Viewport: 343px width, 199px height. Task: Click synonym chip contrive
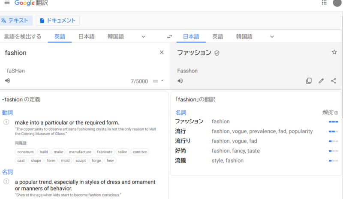click(x=140, y=152)
